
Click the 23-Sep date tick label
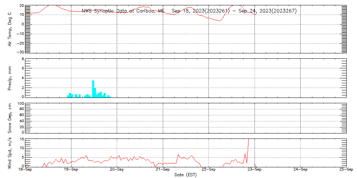[255, 169]
